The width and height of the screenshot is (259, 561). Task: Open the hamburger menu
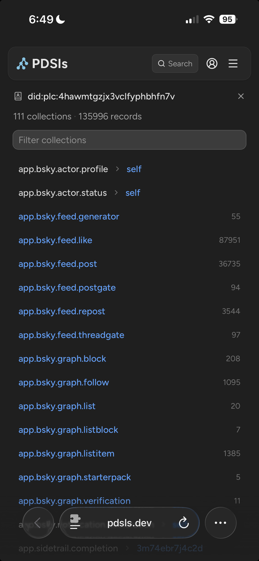click(x=233, y=64)
